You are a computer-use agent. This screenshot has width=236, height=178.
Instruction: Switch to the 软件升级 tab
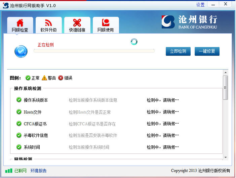pos(49,25)
